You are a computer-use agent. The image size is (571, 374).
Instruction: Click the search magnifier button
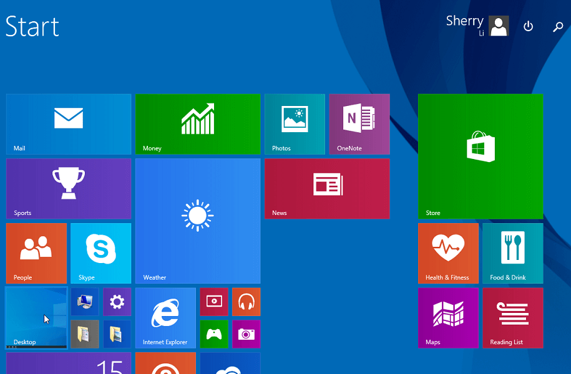pos(558,27)
